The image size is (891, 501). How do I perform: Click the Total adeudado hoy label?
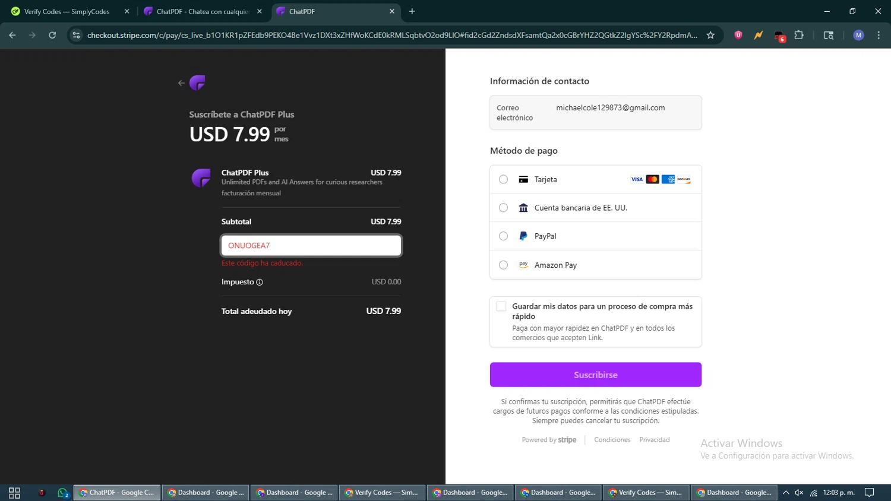[257, 311]
